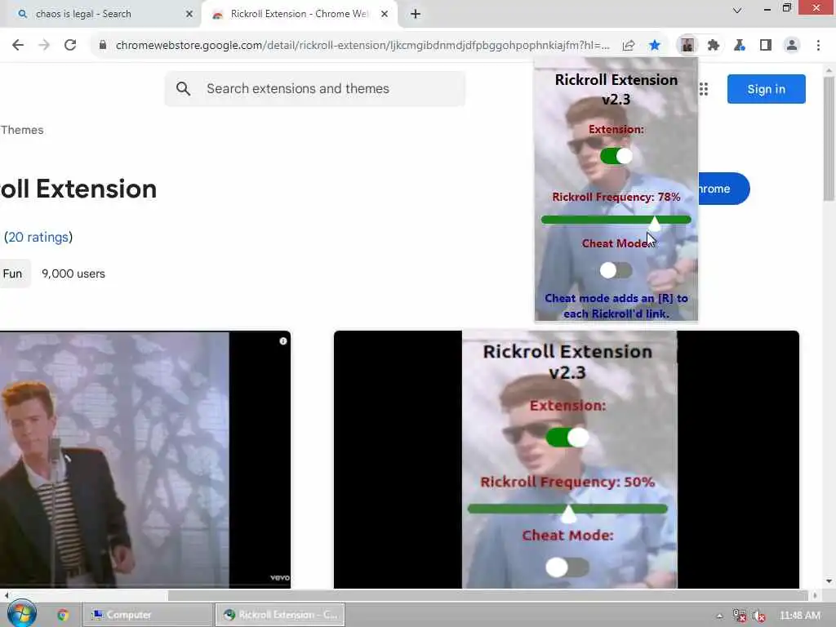View site info via the lock icon
The image size is (836, 627).
(x=103, y=46)
